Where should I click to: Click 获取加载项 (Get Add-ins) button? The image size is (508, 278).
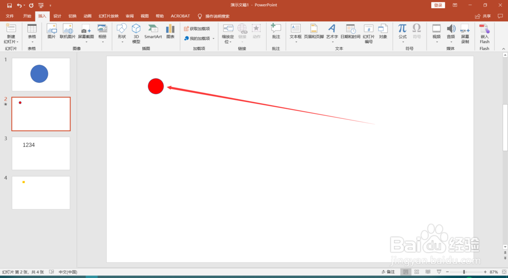coord(197,29)
